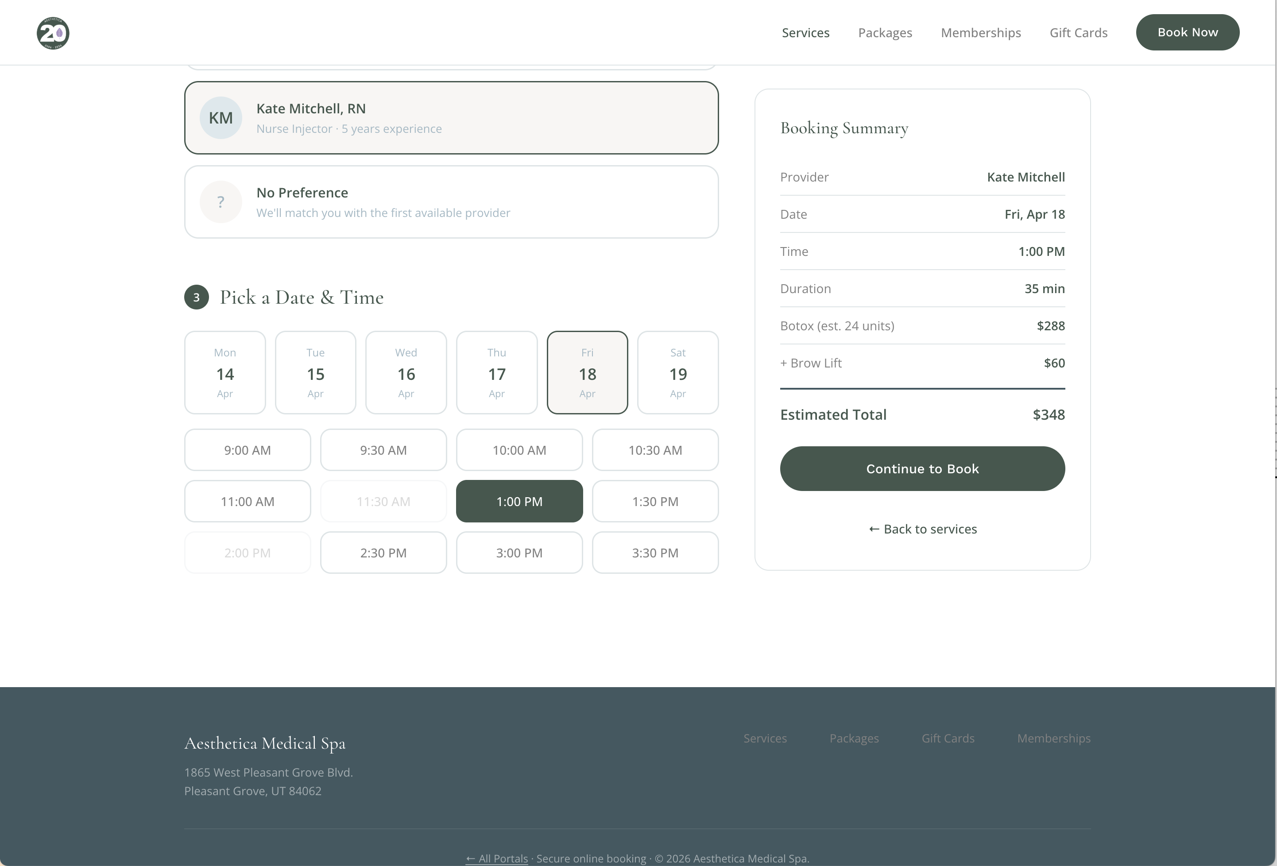This screenshot has height=866, width=1277.
Task: Click the + Brow Lift label
Action: (x=810, y=363)
